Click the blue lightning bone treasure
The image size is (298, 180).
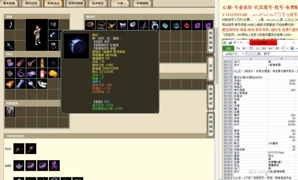tap(21, 84)
